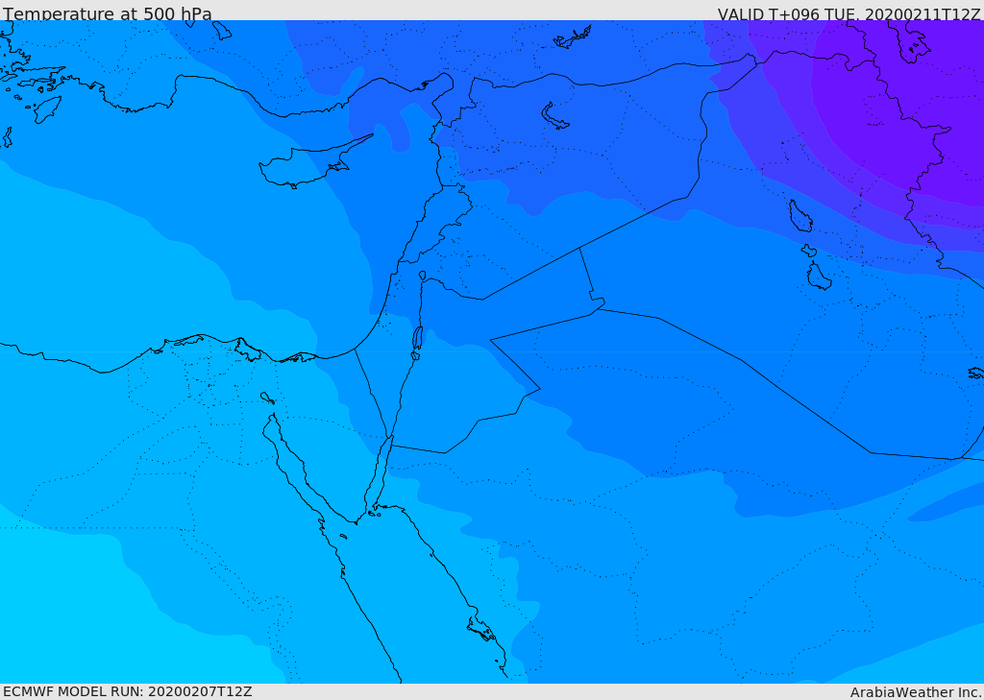Click the 'VALID T+096 TUE. 20200211T12Z' label
984x700 pixels.
point(849,13)
